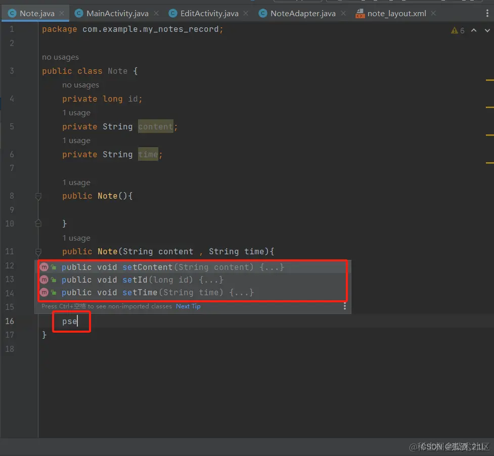Switch to the Note.java tab
Screen dimensions: 494x456
[x=36, y=14]
